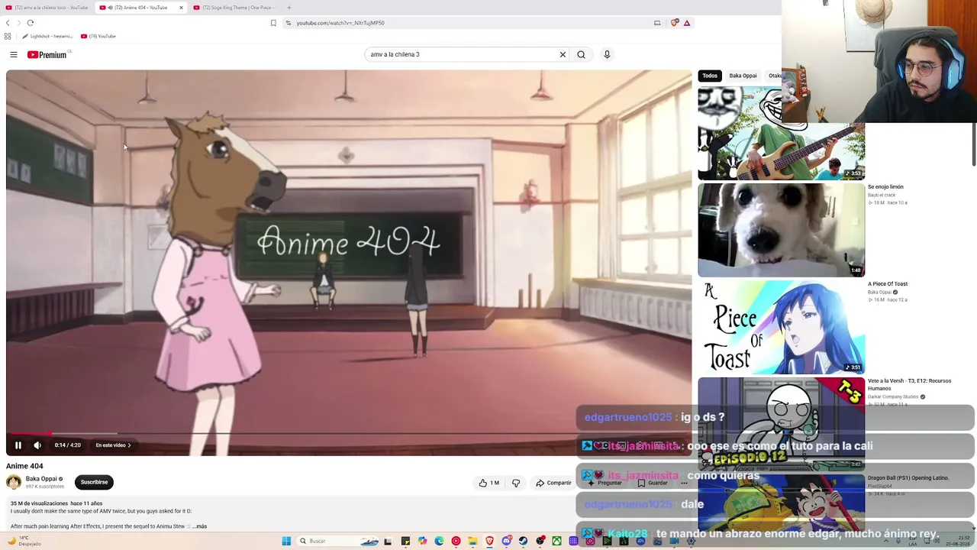Pause the video playback
Viewport: 977px width, 550px height.
(x=18, y=445)
